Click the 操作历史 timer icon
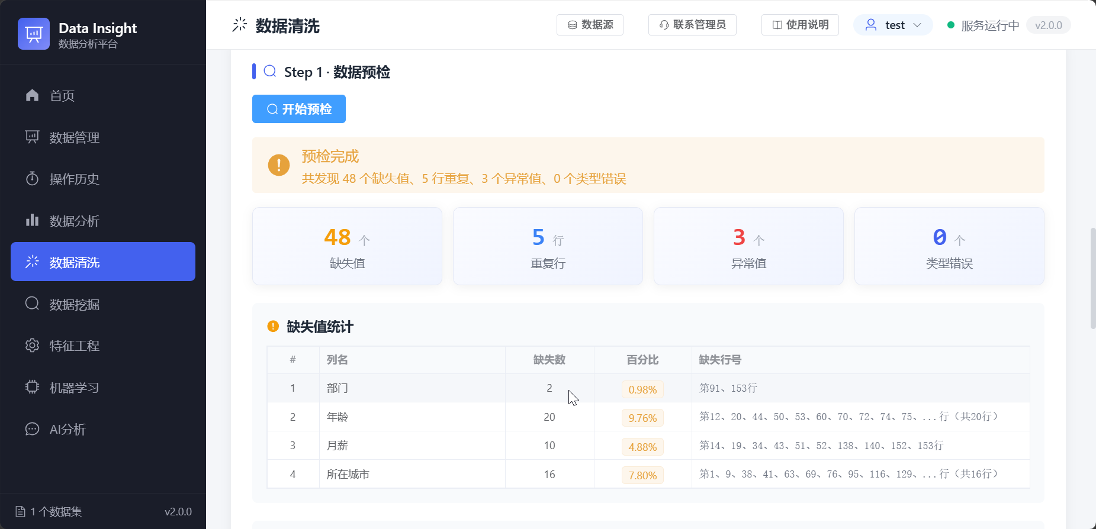 tap(33, 179)
